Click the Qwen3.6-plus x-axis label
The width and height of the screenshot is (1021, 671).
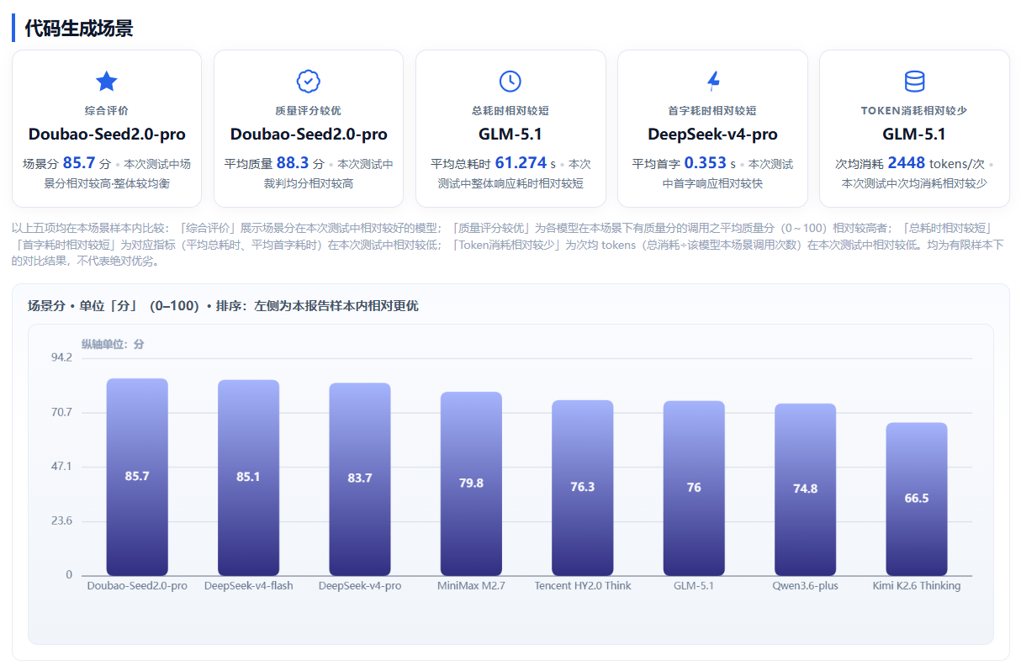point(806,586)
